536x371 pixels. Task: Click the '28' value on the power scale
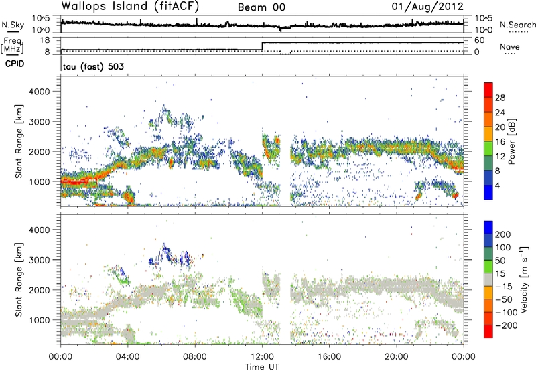click(500, 98)
